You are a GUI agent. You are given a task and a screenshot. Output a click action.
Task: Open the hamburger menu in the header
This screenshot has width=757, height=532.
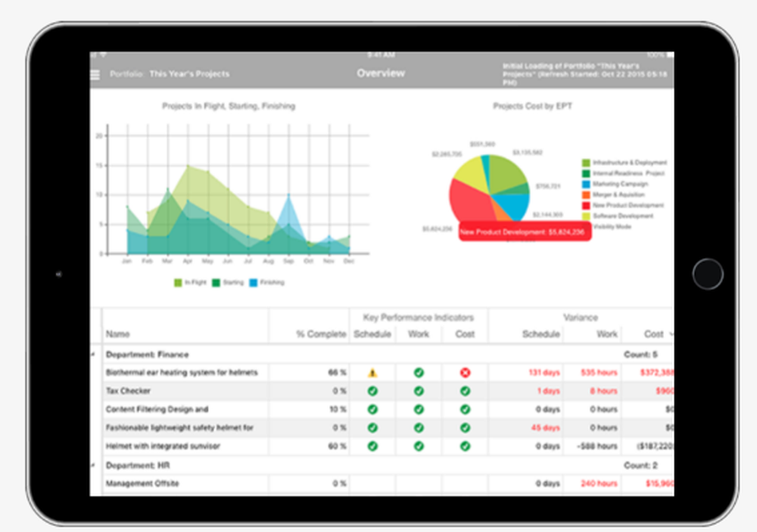pyautogui.click(x=95, y=75)
